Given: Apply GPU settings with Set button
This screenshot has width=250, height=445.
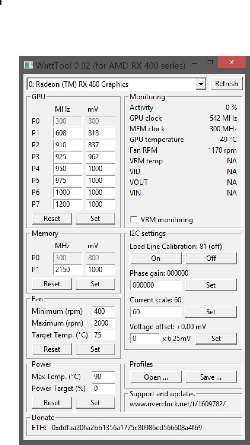Looking at the screenshot, I should click(x=95, y=218).
